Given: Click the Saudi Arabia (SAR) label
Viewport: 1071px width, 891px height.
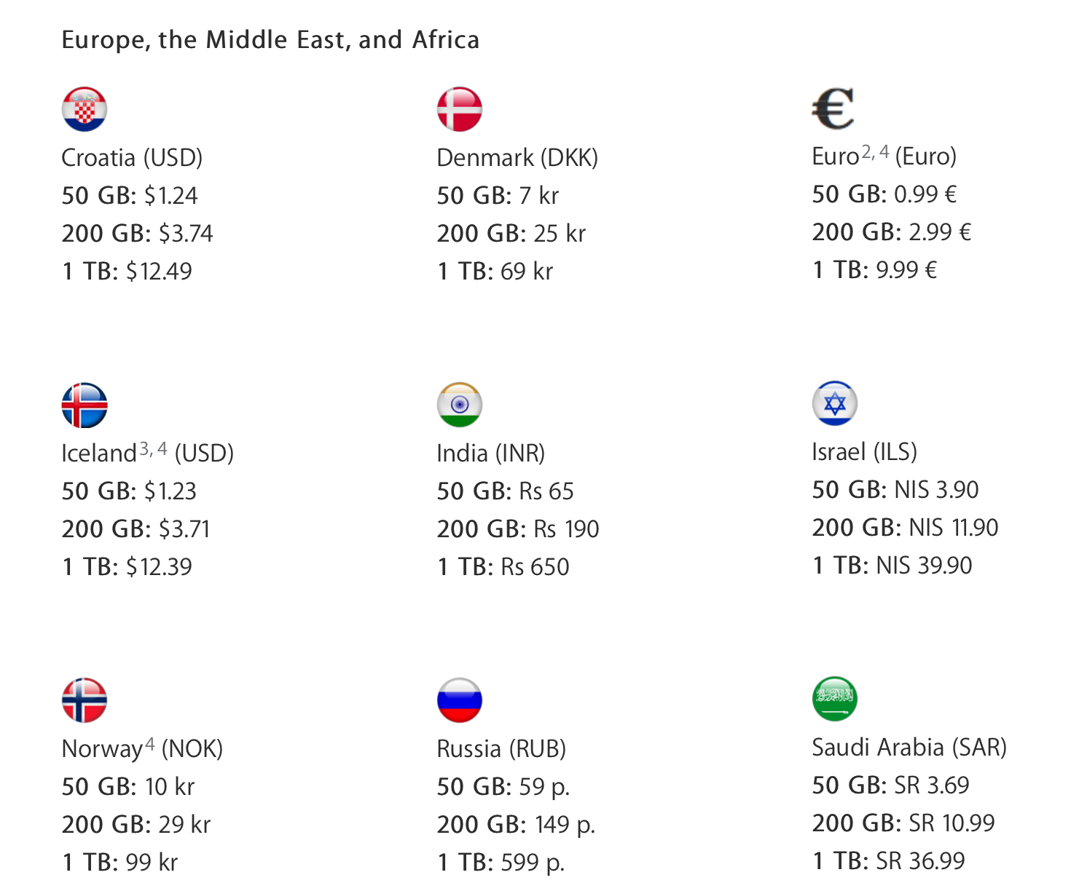Looking at the screenshot, I should [909, 748].
